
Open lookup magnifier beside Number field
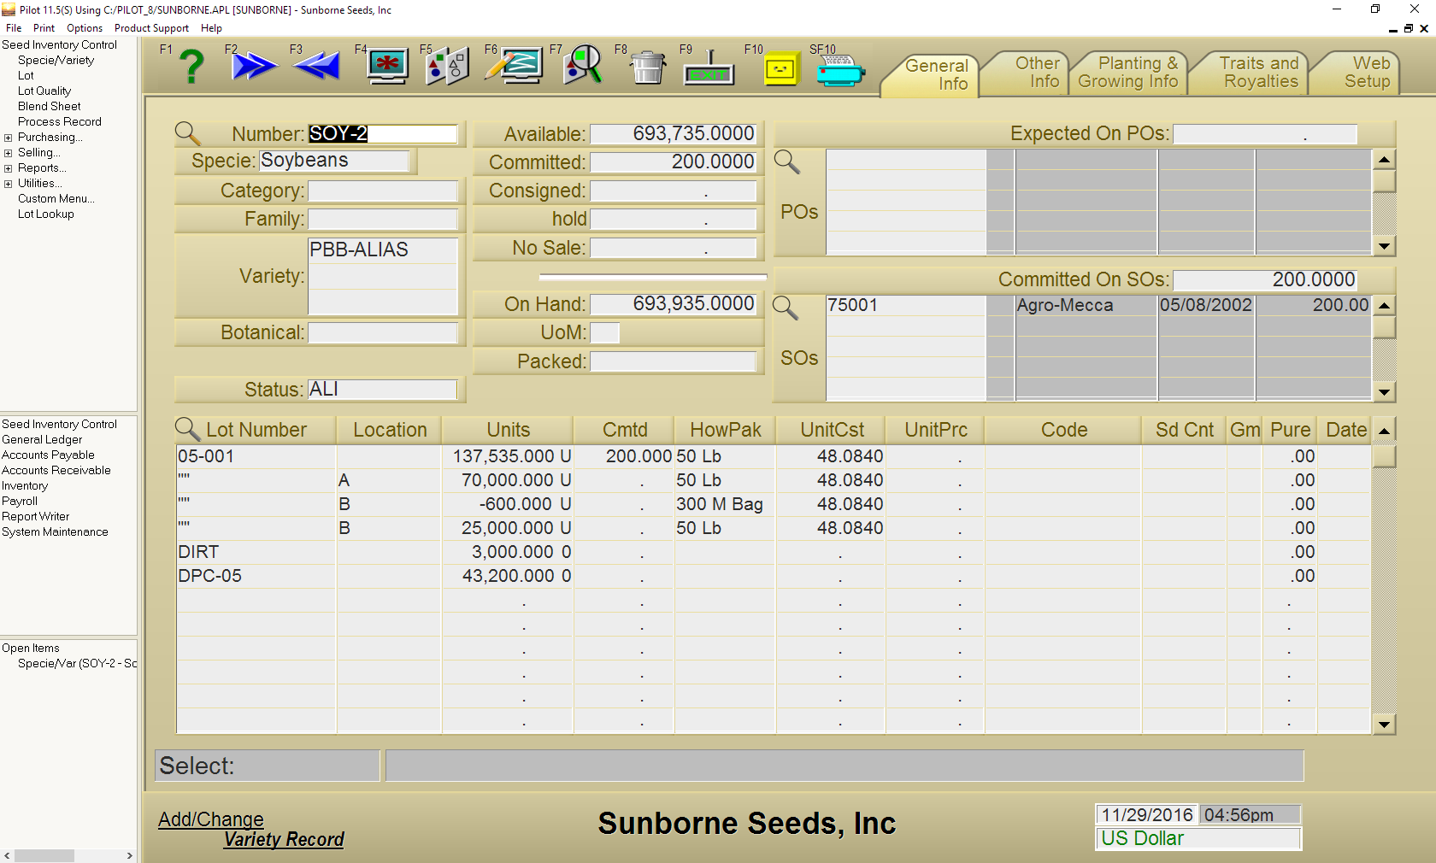point(187,133)
